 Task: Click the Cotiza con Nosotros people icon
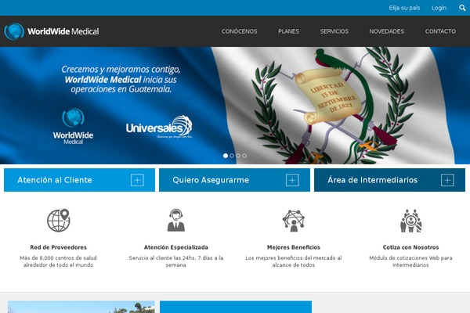click(x=411, y=221)
